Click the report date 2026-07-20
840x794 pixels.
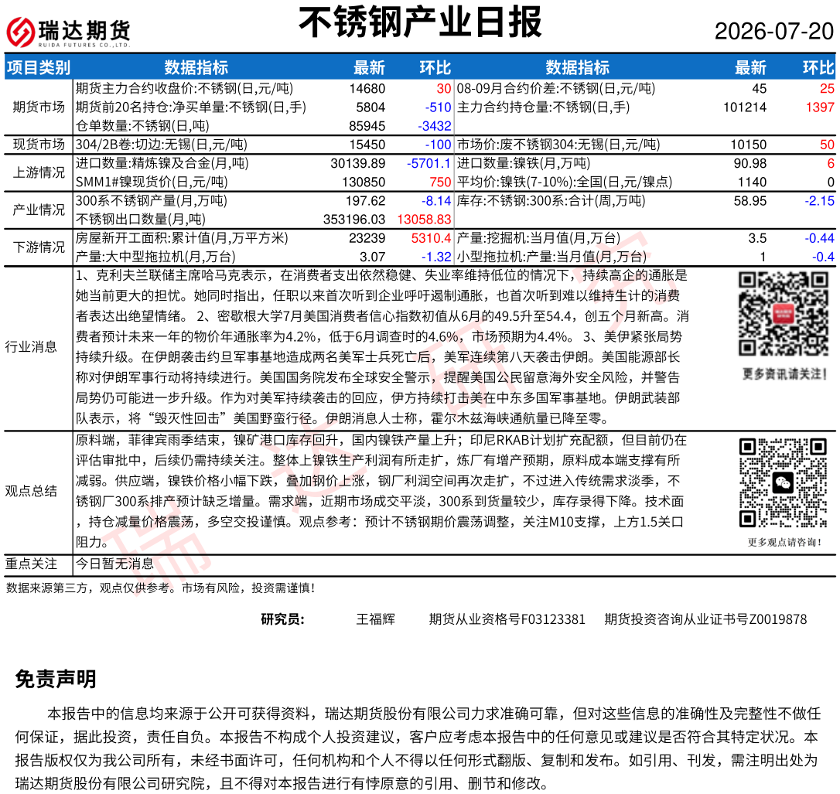point(774,31)
